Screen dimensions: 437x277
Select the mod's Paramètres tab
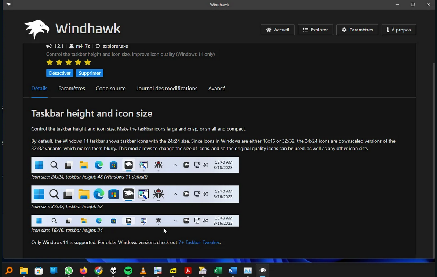coord(72,88)
